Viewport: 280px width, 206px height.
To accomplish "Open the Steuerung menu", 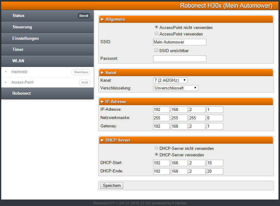I will [47, 27].
